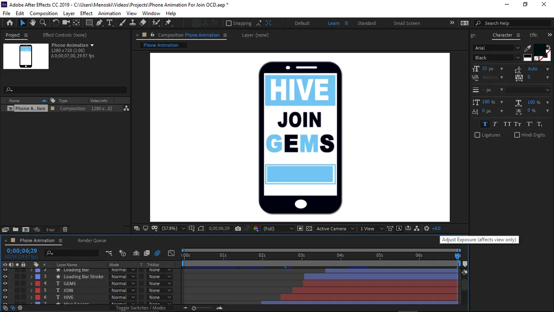Select the Eraser tool
Screen dimensions: 554x312
(143, 23)
